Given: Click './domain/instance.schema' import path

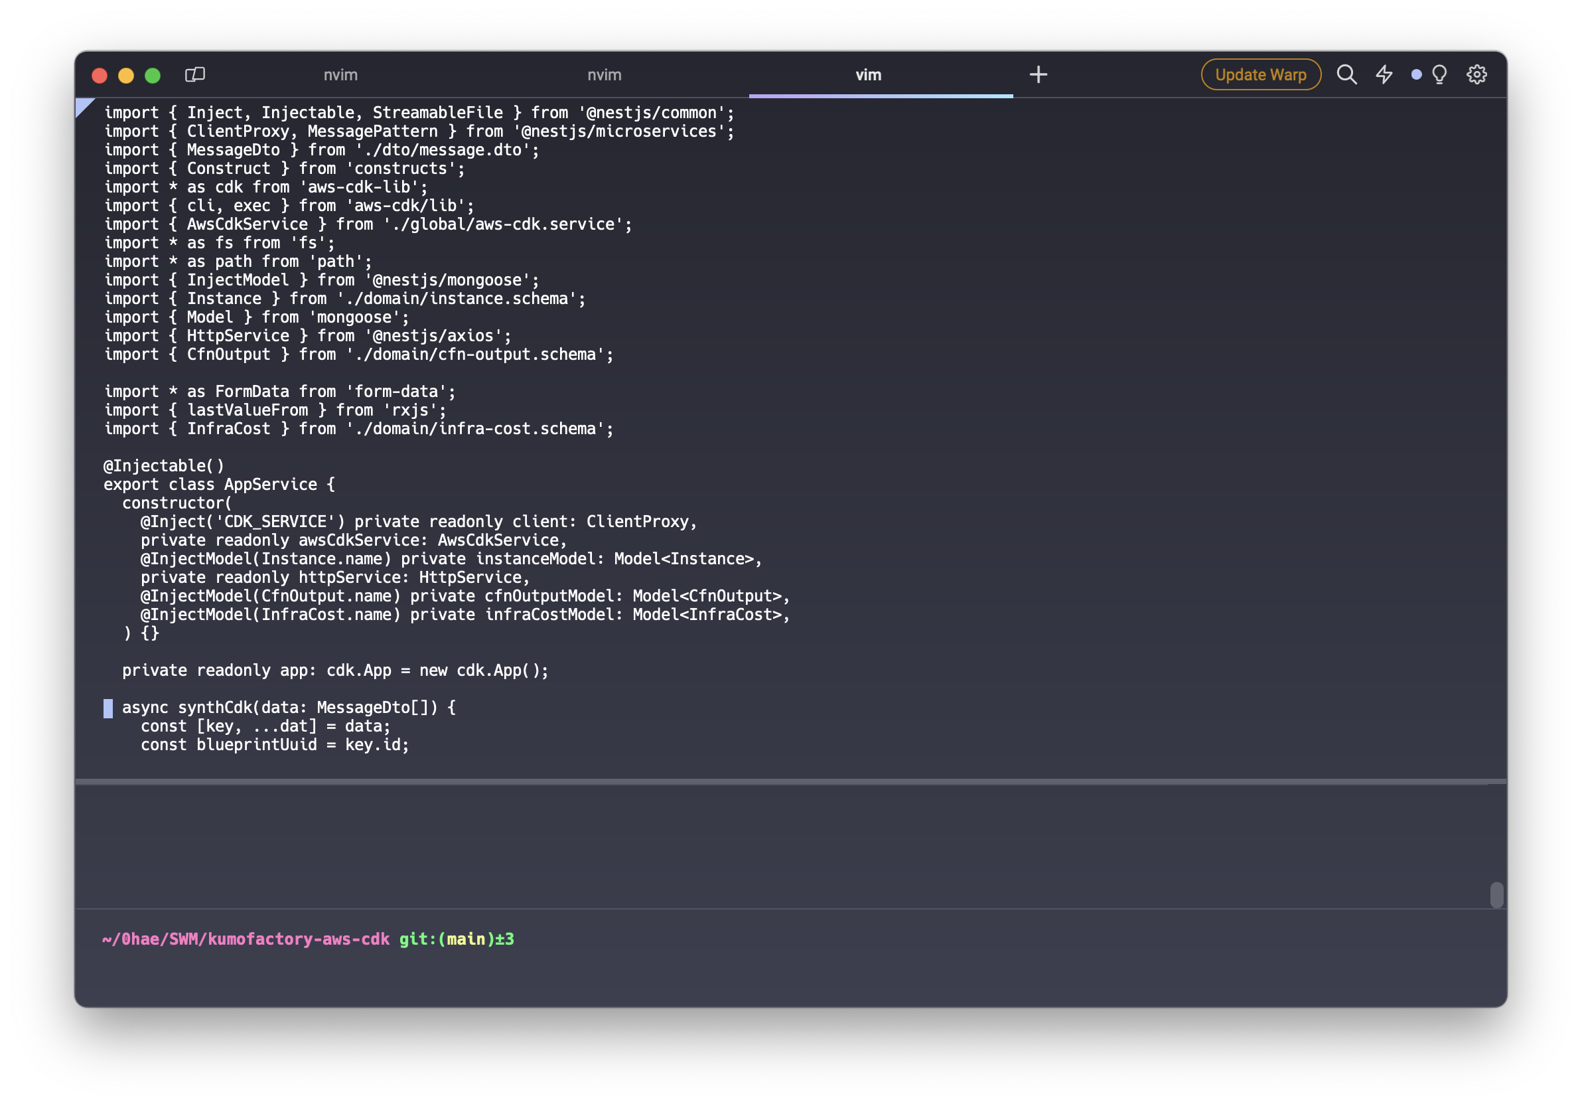Looking at the screenshot, I should point(456,298).
